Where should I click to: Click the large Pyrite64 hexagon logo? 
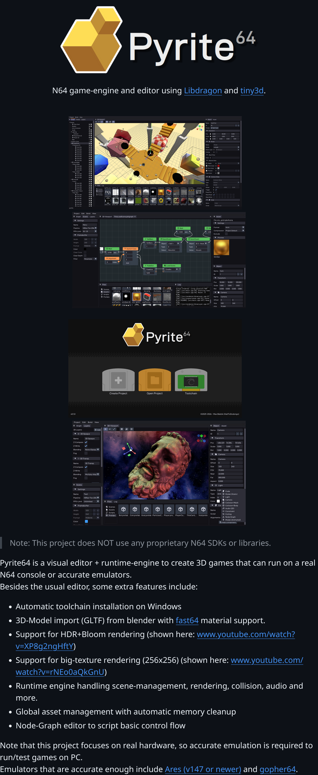pyautogui.click(x=92, y=40)
